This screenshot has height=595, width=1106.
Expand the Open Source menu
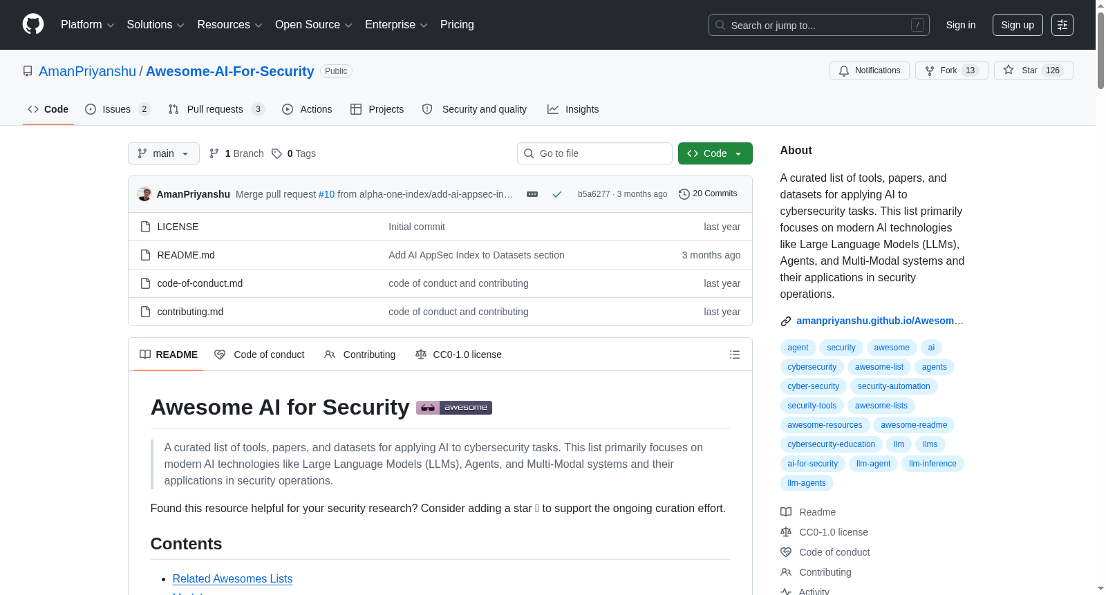[x=314, y=25]
